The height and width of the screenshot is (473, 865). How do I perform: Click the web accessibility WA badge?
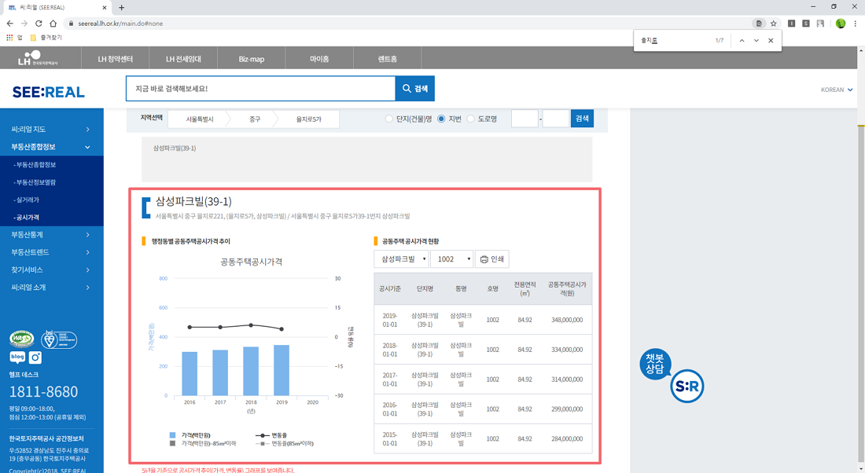22,339
